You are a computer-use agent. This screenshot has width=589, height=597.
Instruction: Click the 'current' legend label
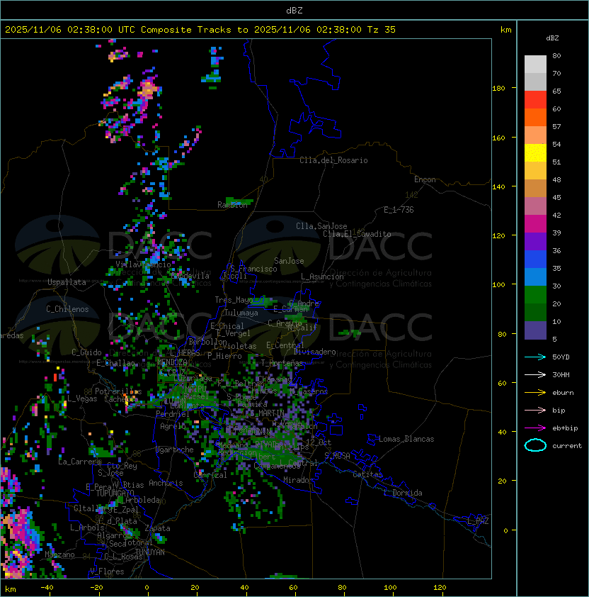click(567, 446)
